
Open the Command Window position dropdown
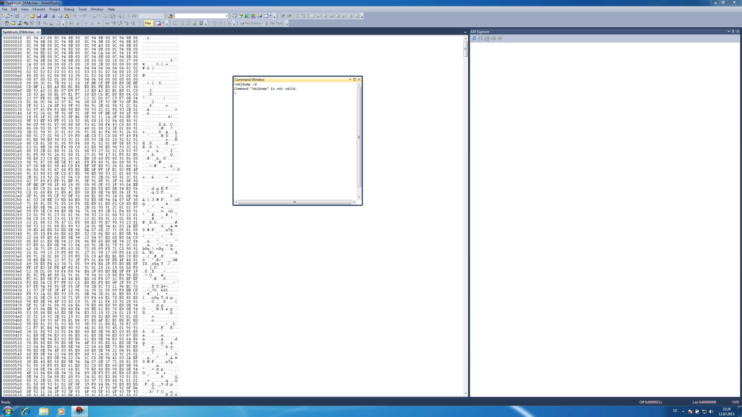pos(350,79)
